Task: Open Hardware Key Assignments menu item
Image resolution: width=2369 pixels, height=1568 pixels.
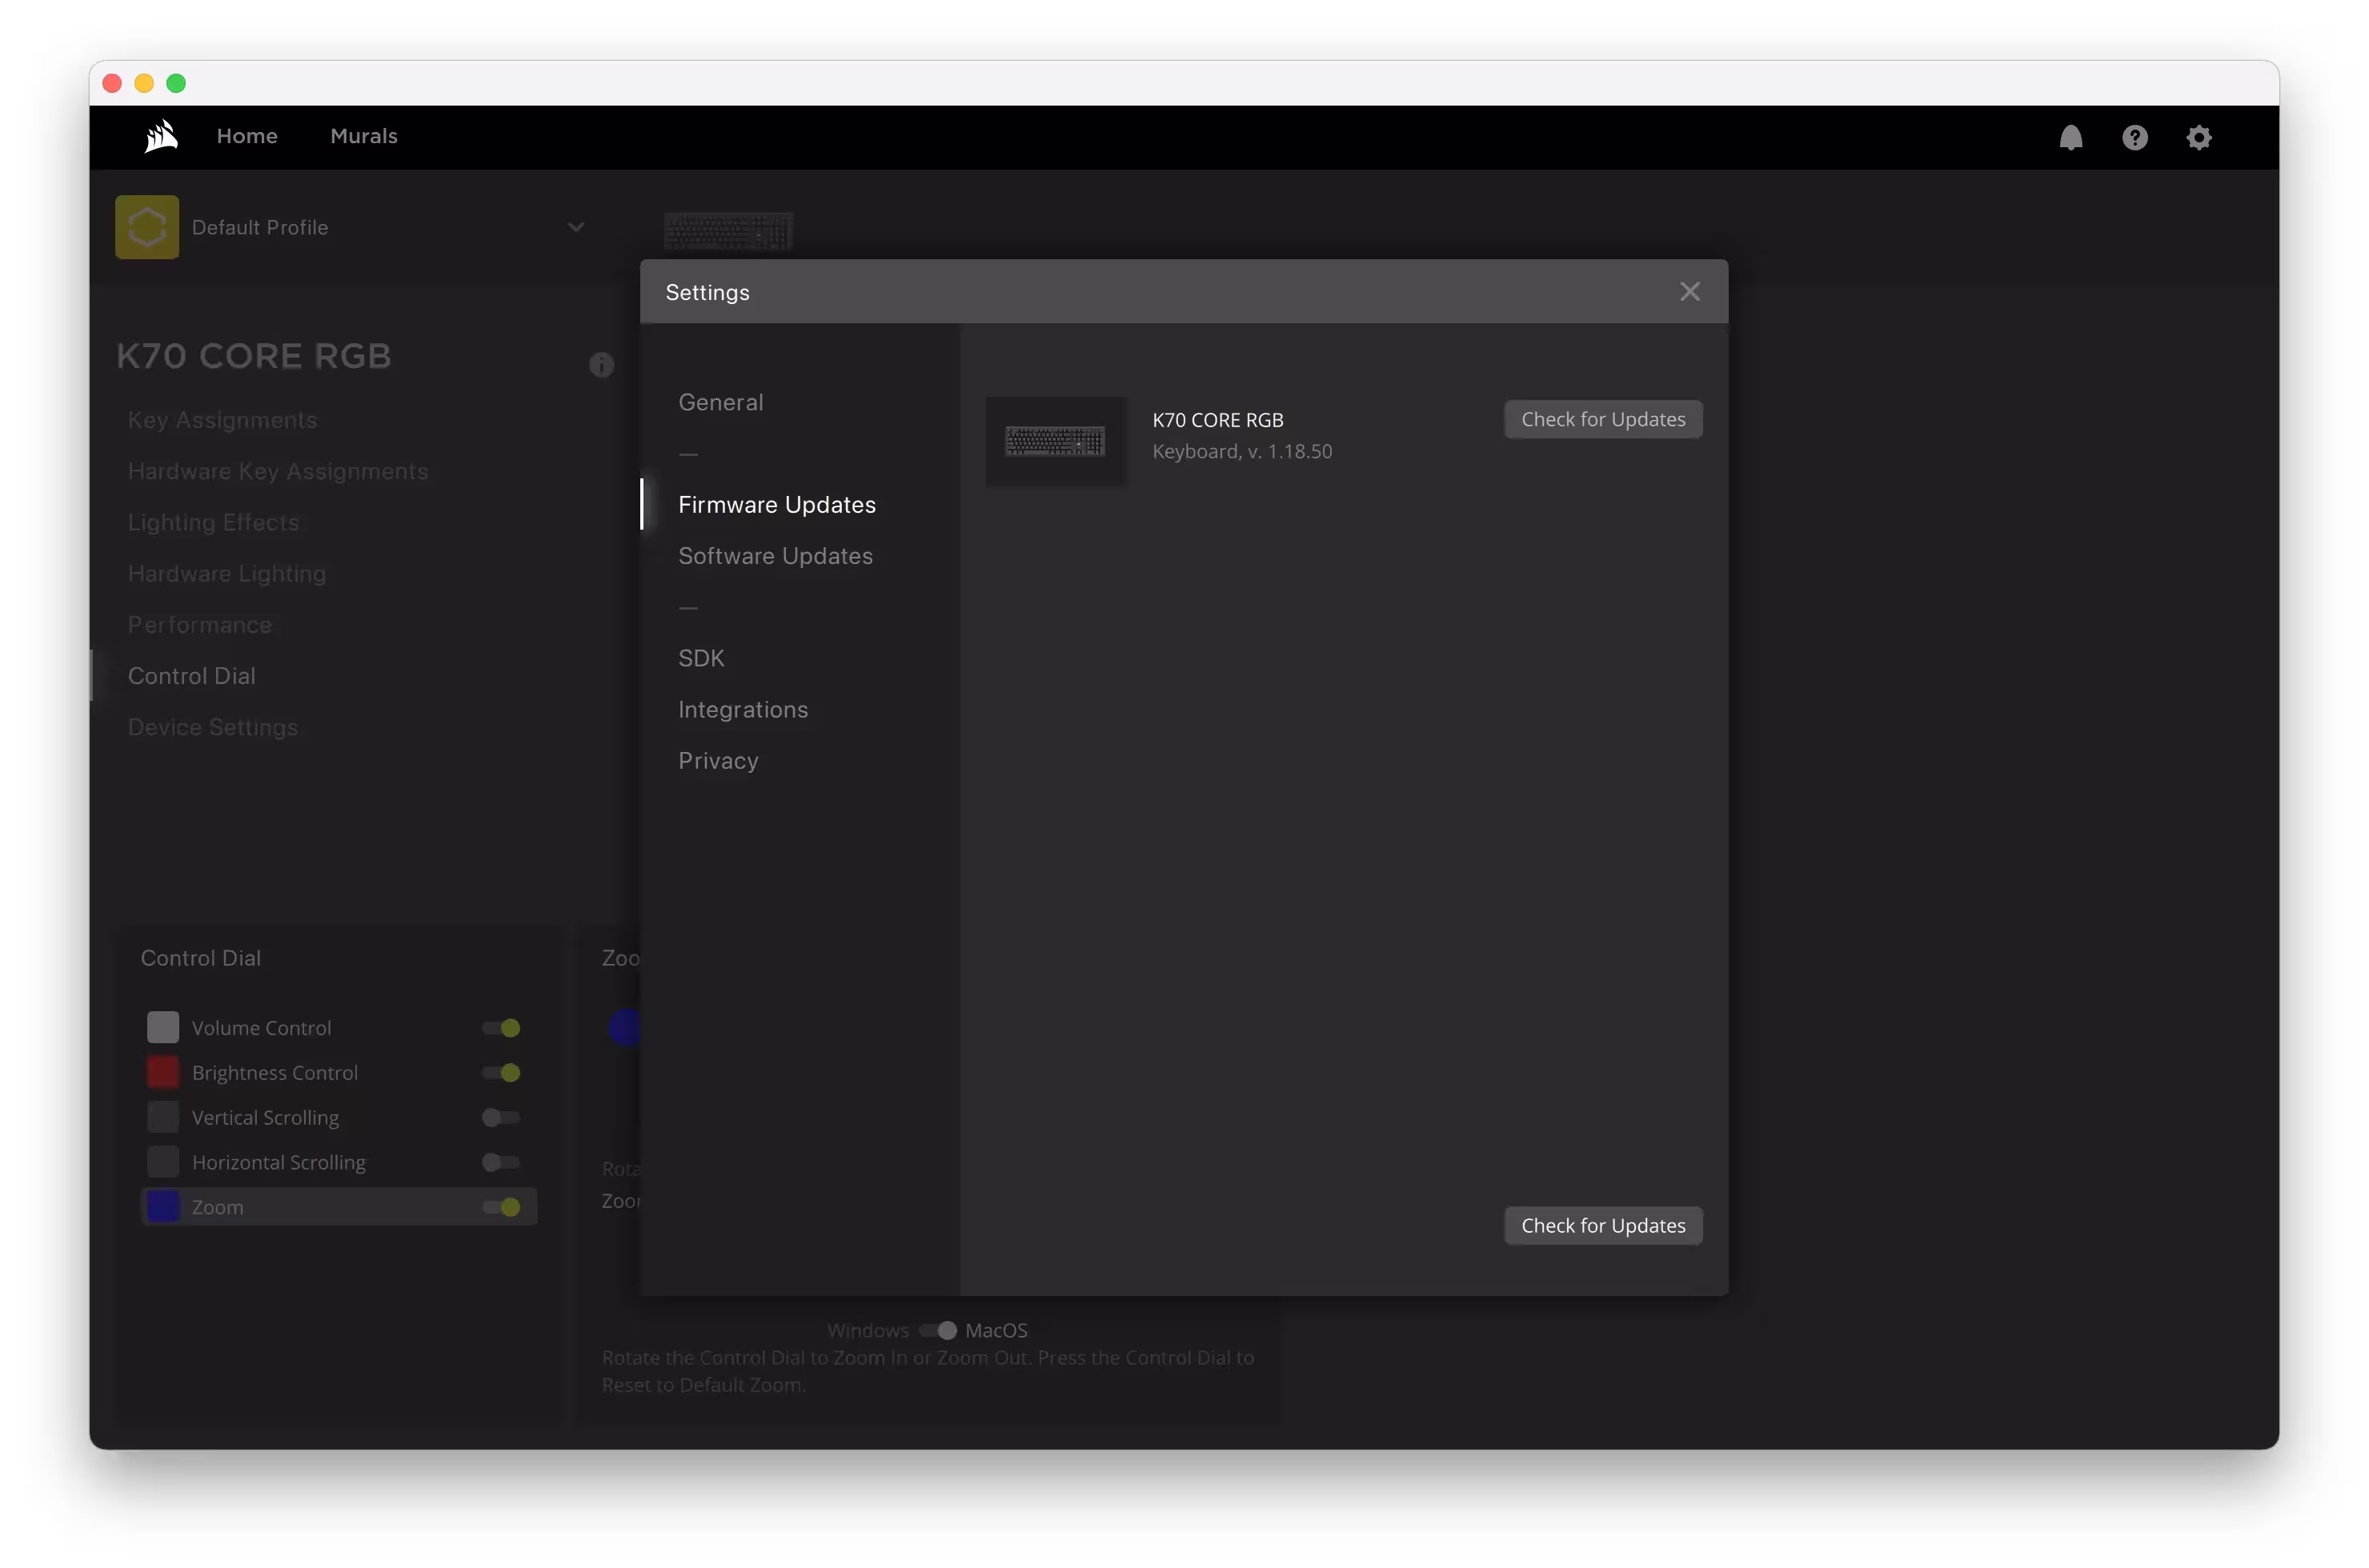Action: (x=279, y=471)
